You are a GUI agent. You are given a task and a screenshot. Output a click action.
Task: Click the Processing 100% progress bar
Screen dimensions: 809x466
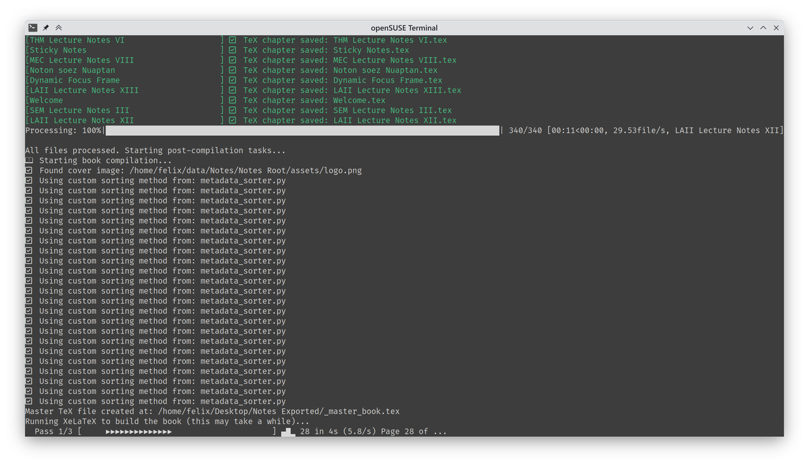pos(302,130)
